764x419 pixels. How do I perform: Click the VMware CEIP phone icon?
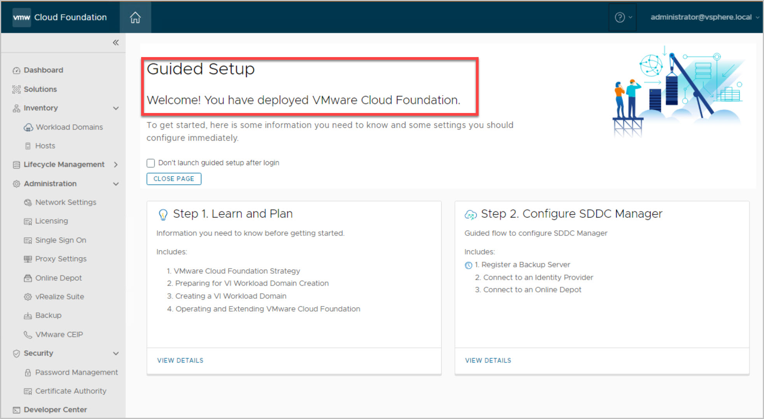(28, 334)
